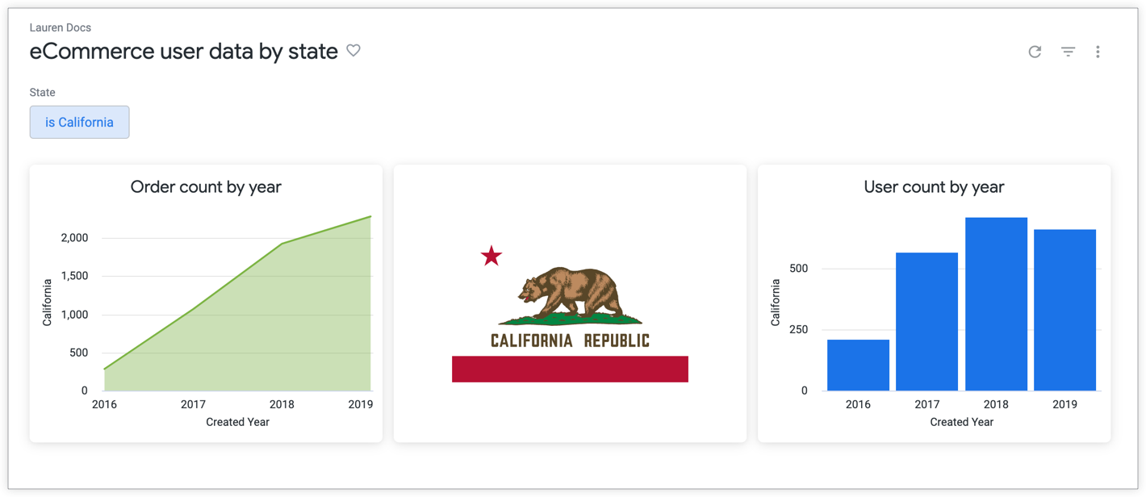The image size is (1146, 497).
Task: Select the 2017 bar in User count
Action: [x=926, y=321]
